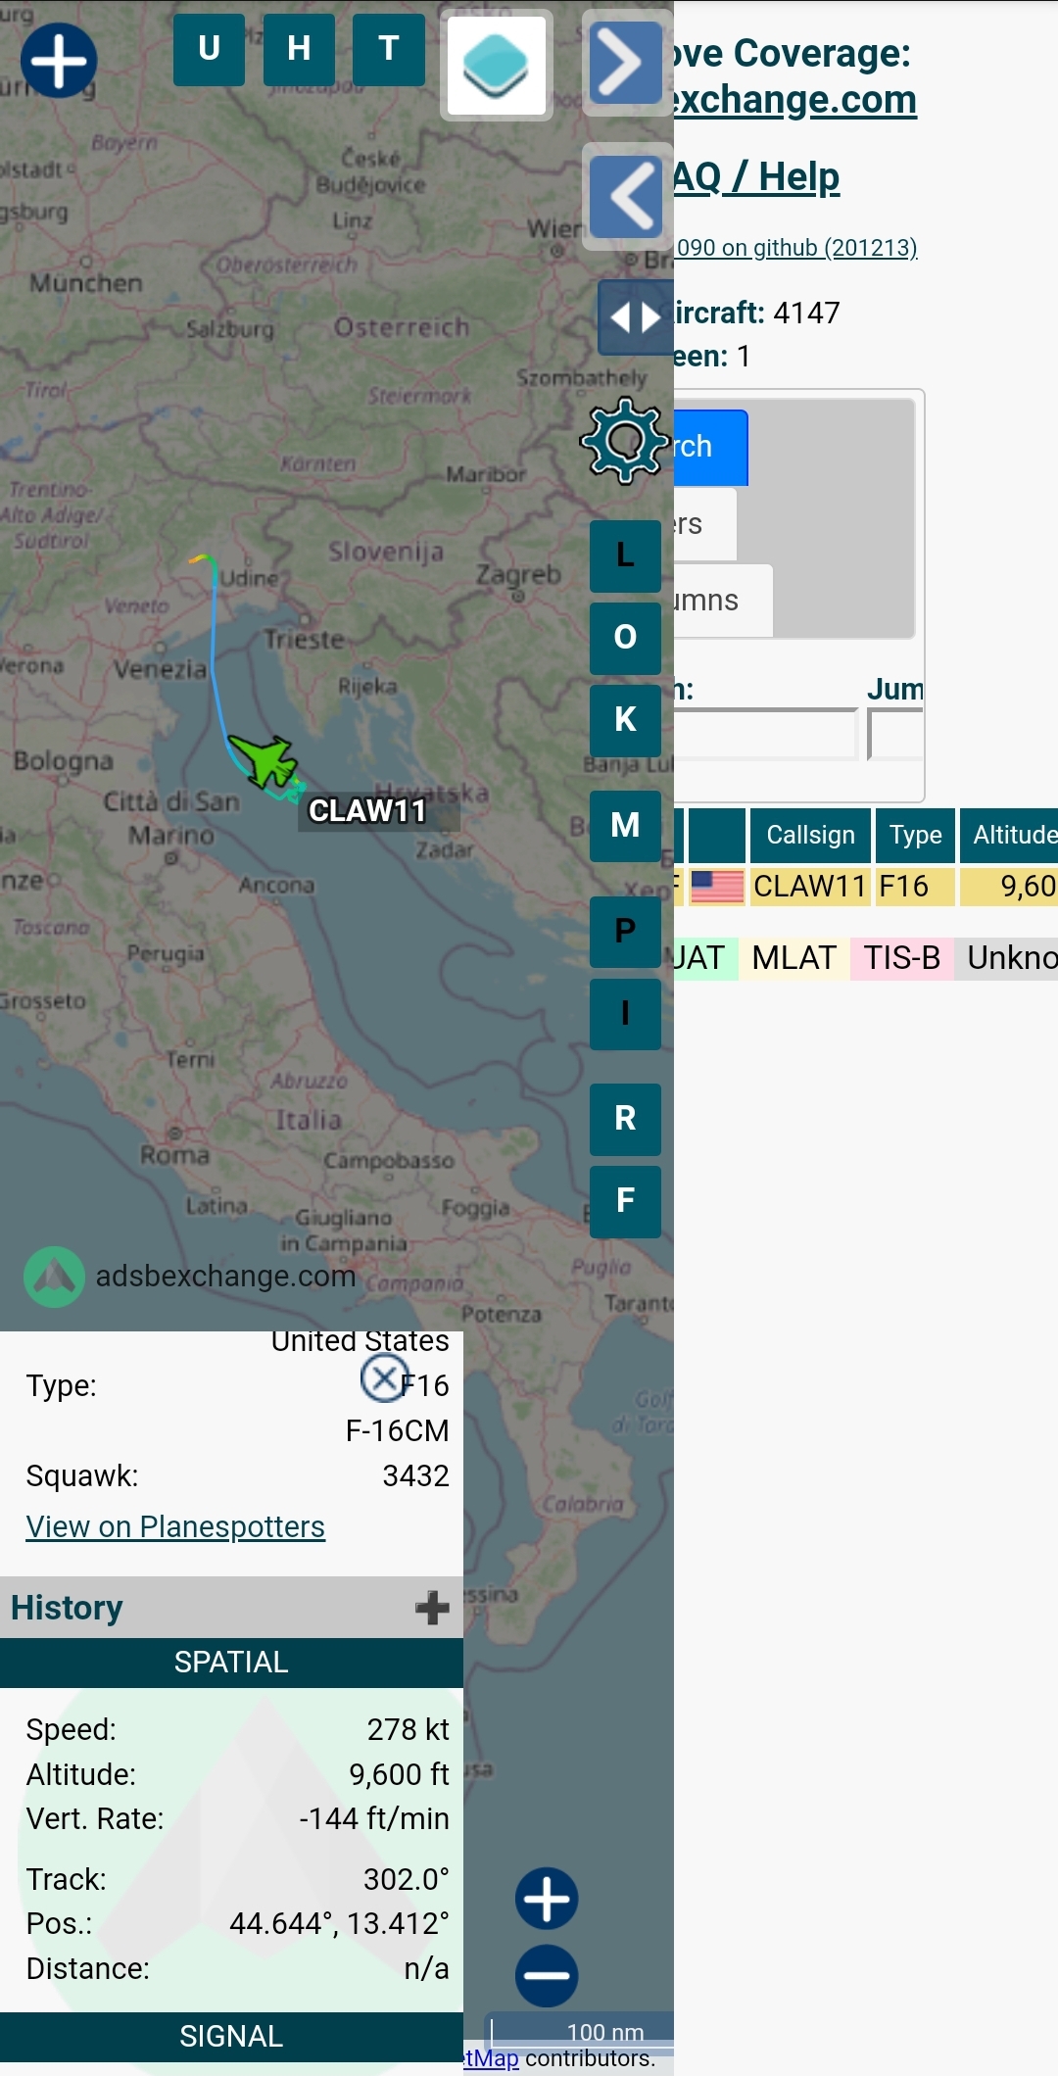Click the F-16CM type description
The width and height of the screenshot is (1058, 2076).
397,1430
